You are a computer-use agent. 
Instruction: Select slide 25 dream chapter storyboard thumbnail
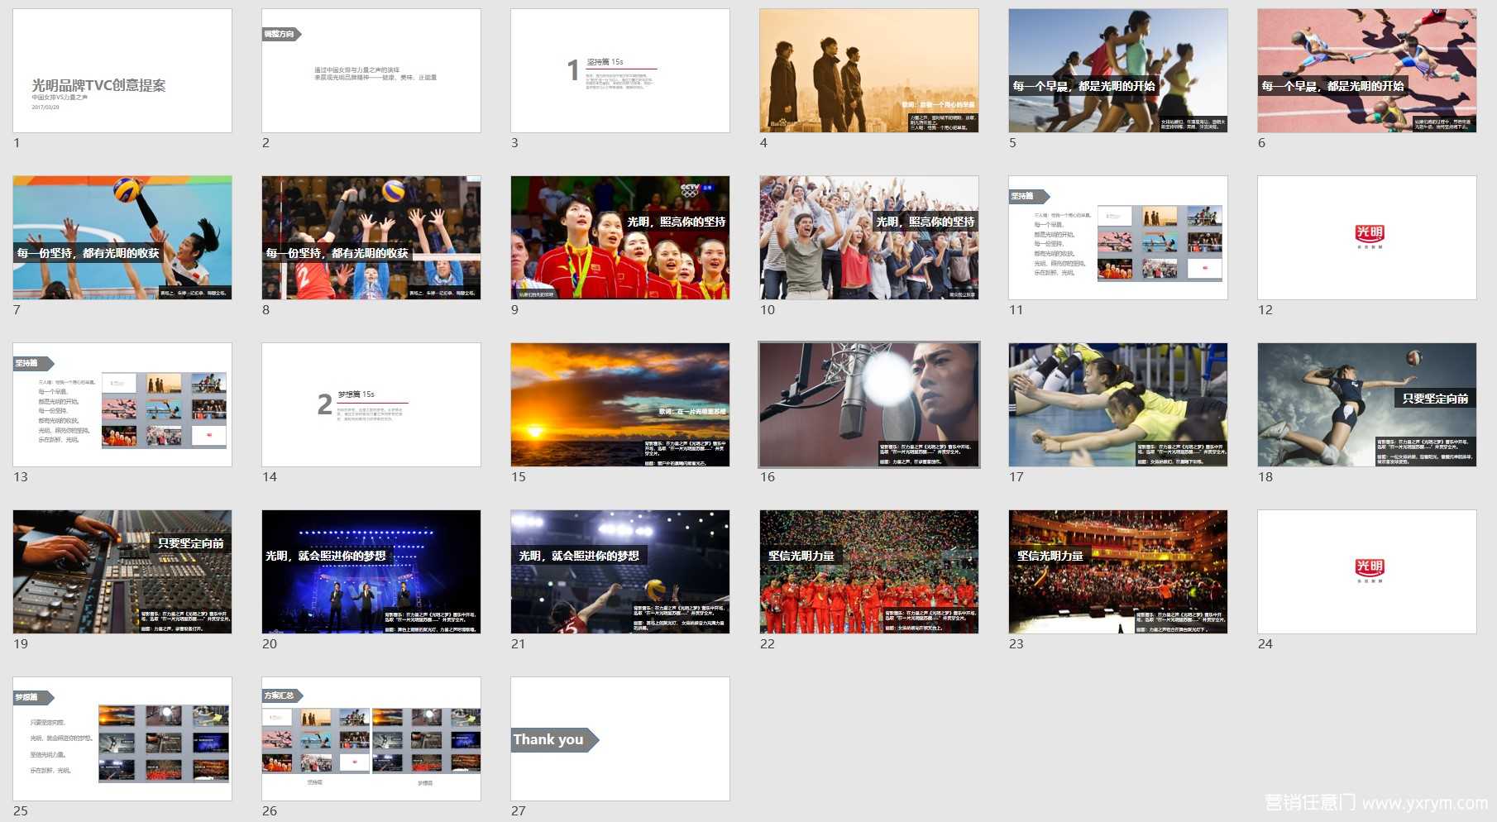click(122, 738)
